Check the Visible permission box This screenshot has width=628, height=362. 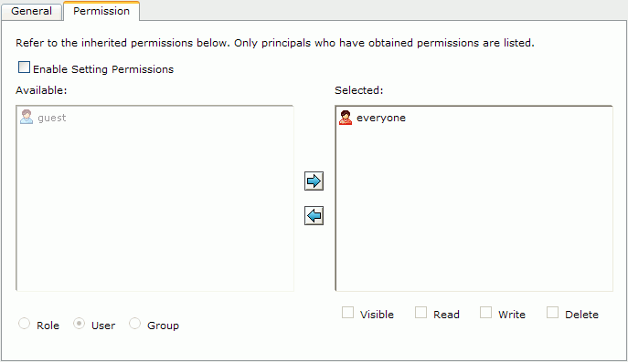347,313
